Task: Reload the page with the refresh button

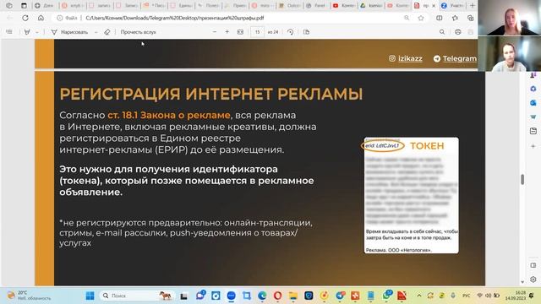Action: 25,18
